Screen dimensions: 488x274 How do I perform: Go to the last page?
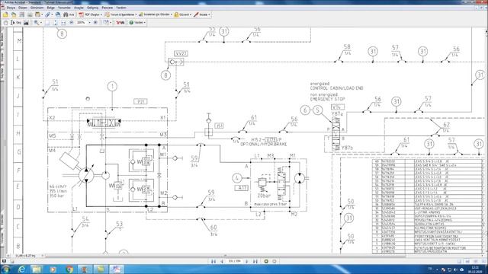(255, 262)
